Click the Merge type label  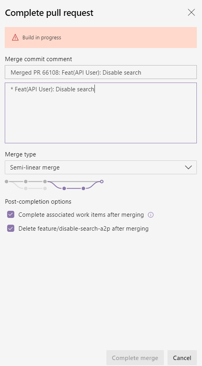(21, 154)
